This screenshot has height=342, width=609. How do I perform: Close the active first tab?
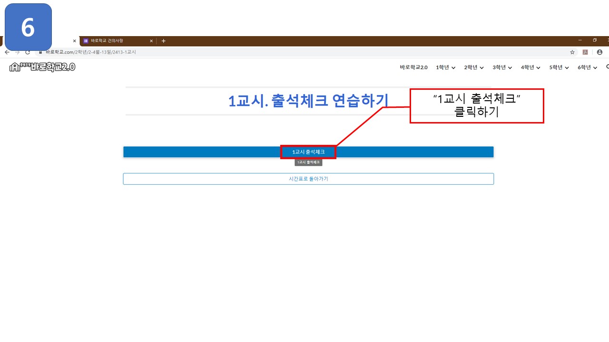pyautogui.click(x=74, y=41)
